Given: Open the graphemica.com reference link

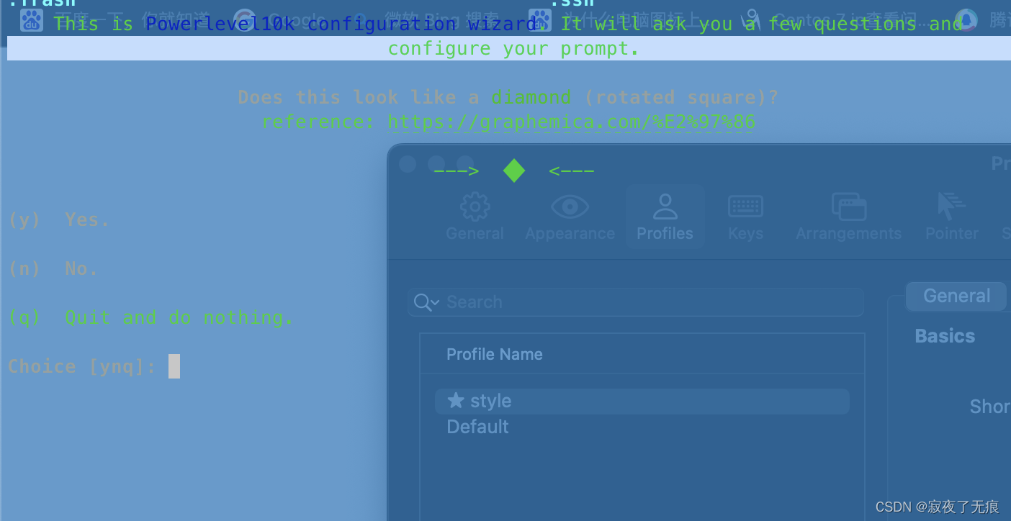Looking at the screenshot, I should [571, 122].
